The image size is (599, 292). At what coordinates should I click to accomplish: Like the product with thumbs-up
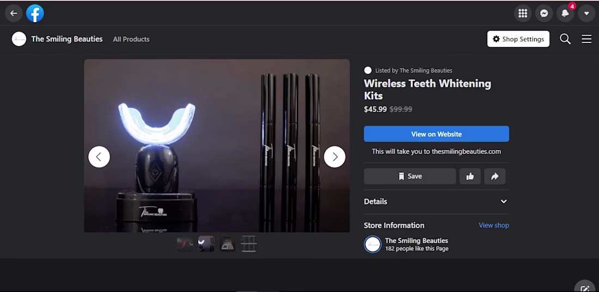click(x=470, y=176)
